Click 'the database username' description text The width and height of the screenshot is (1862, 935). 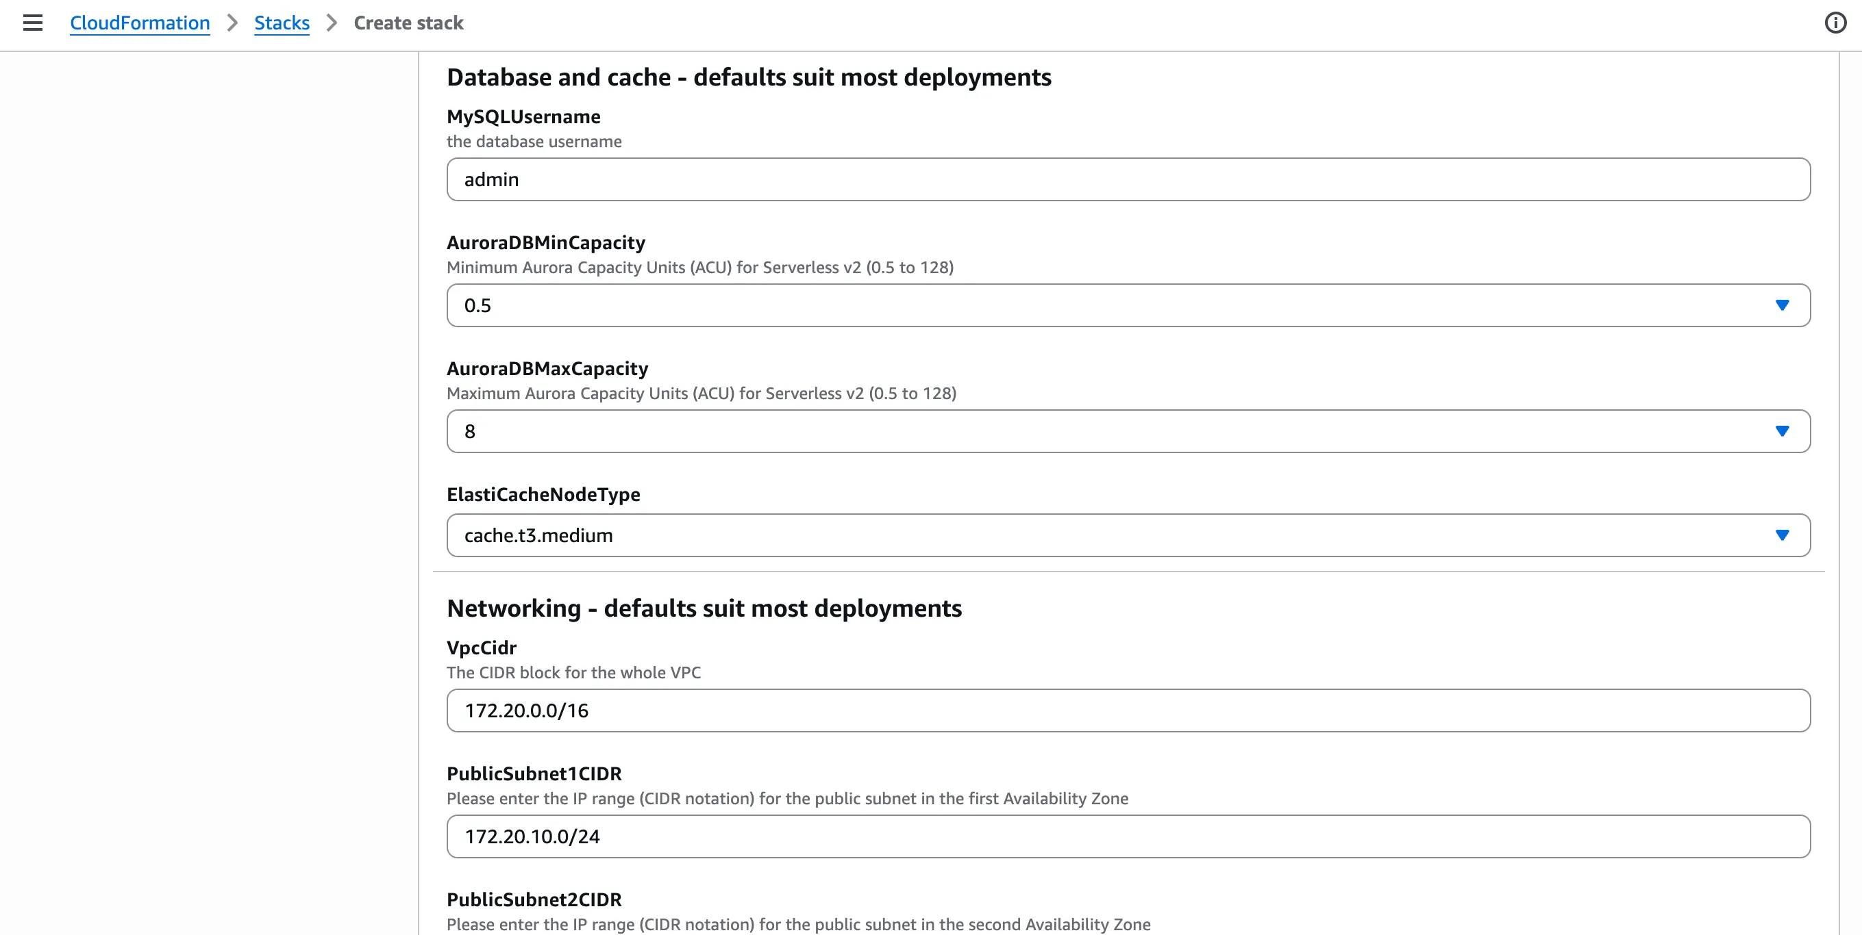[534, 142]
